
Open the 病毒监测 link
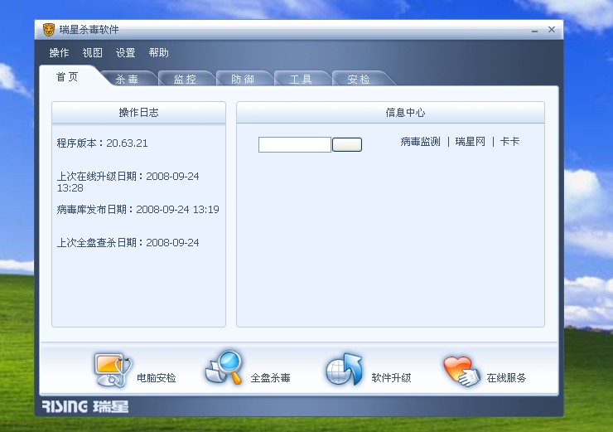click(x=420, y=142)
